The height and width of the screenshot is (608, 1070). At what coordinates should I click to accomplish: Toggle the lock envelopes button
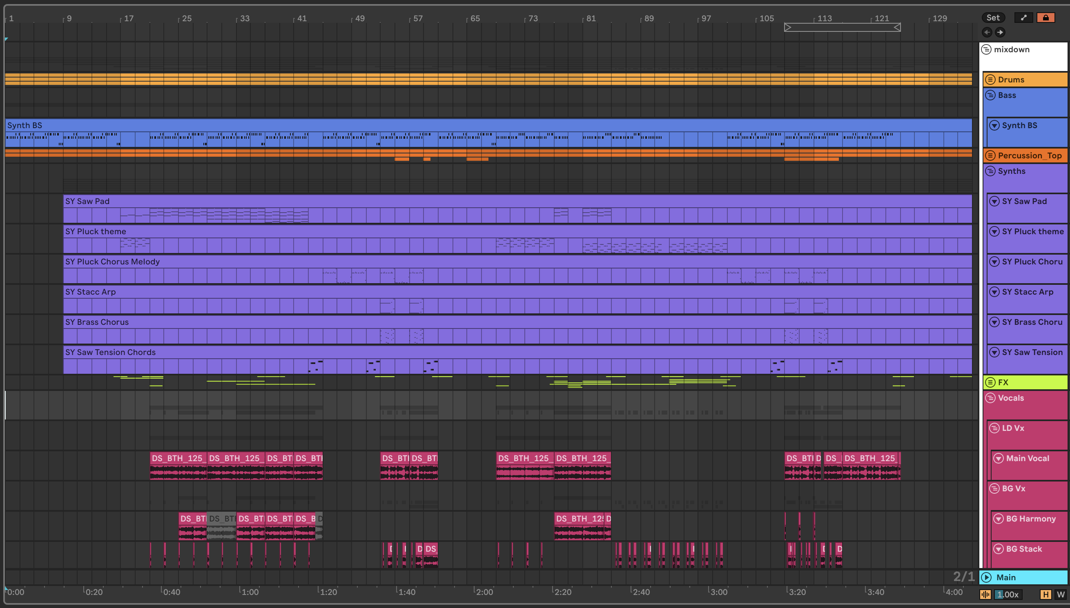coord(1045,18)
